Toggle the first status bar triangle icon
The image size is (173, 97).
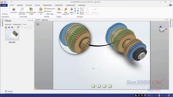pyautogui.click(x=136, y=95)
